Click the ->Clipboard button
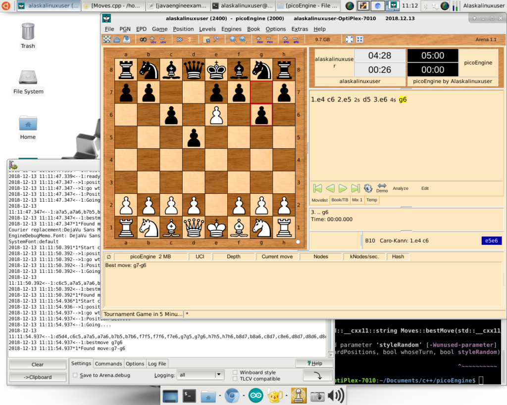This screenshot has height=405, width=507. click(x=38, y=377)
